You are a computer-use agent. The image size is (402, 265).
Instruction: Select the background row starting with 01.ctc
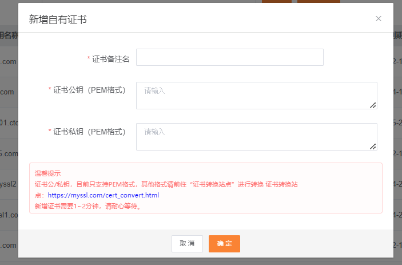click(9, 122)
